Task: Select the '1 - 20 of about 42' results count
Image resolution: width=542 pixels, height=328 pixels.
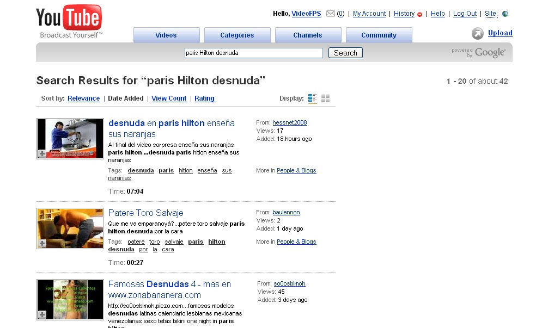Action: pyautogui.click(x=477, y=81)
